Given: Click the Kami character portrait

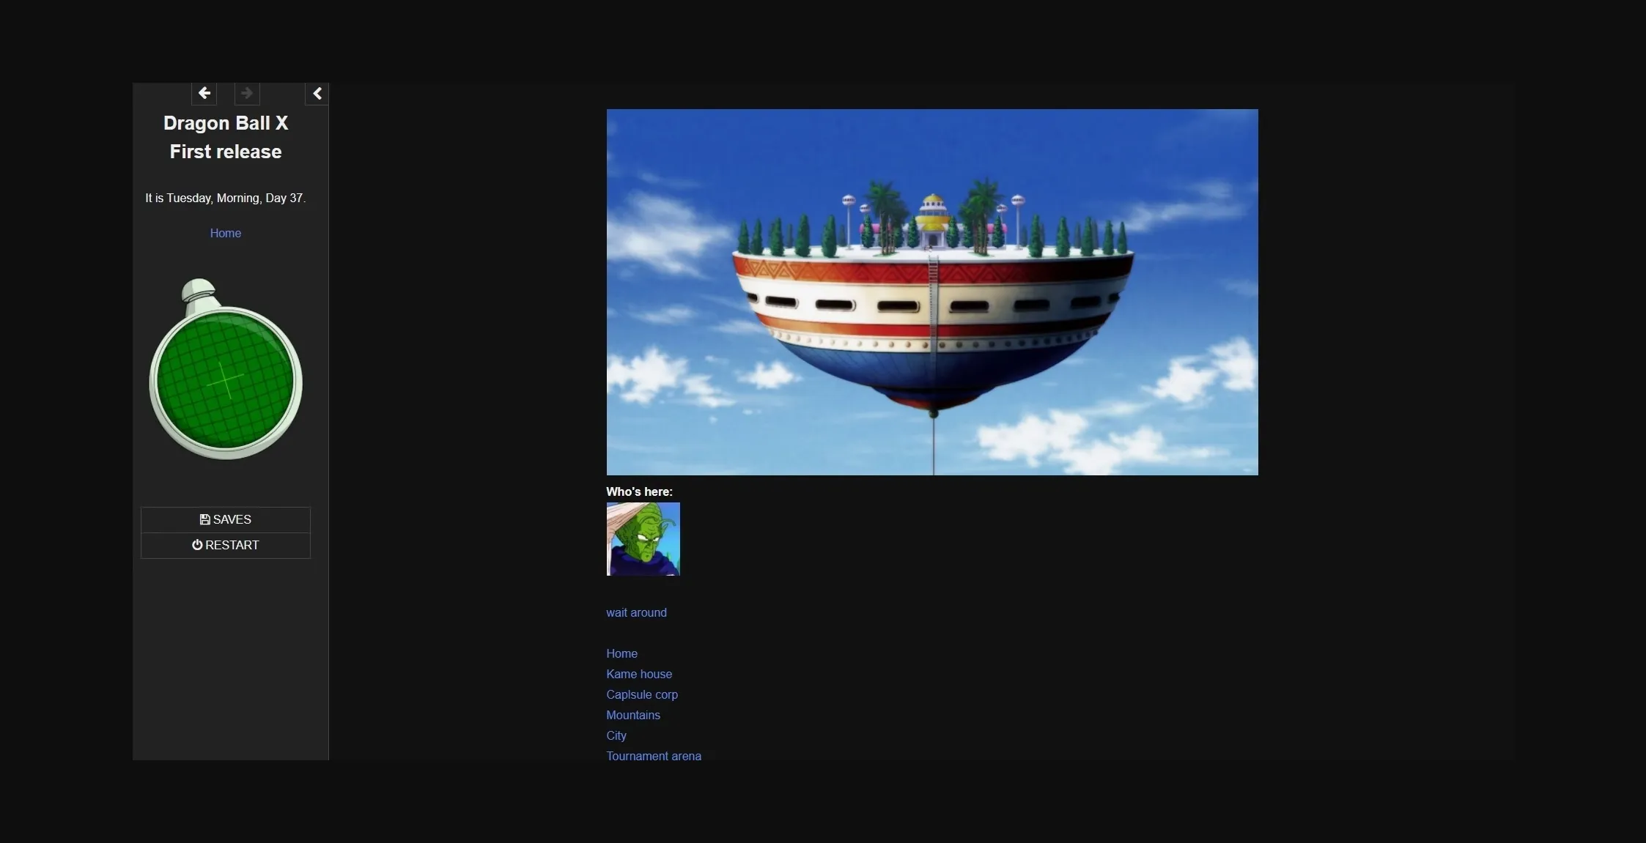Looking at the screenshot, I should 643,539.
